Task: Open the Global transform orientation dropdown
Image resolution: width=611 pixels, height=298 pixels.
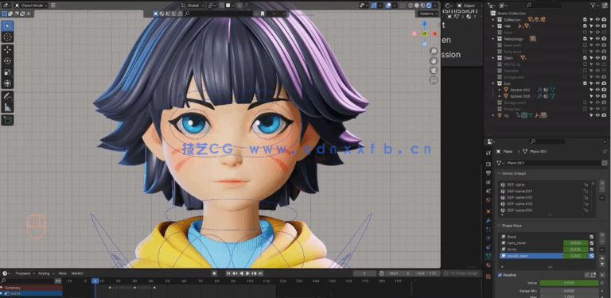Action: 193,6
